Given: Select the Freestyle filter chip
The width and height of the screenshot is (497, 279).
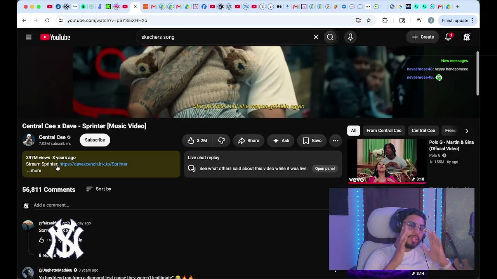Looking at the screenshot, I should [x=451, y=131].
